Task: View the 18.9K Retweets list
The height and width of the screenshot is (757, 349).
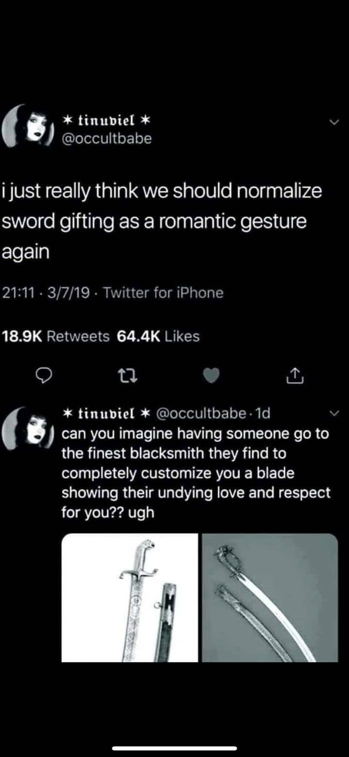Action: 56,337
